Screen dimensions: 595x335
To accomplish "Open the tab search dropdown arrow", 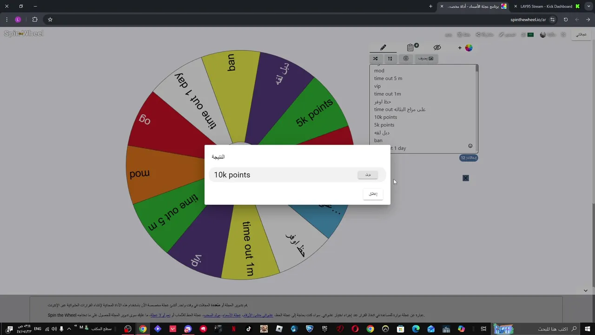I will tap(588, 7).
